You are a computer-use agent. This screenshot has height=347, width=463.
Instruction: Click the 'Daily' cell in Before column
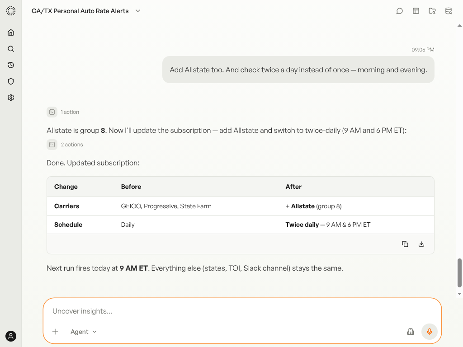point(128,225)
